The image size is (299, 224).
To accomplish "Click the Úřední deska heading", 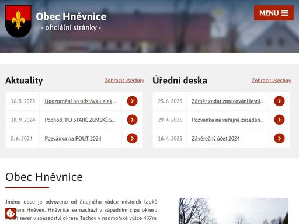I will click(180, 80).
